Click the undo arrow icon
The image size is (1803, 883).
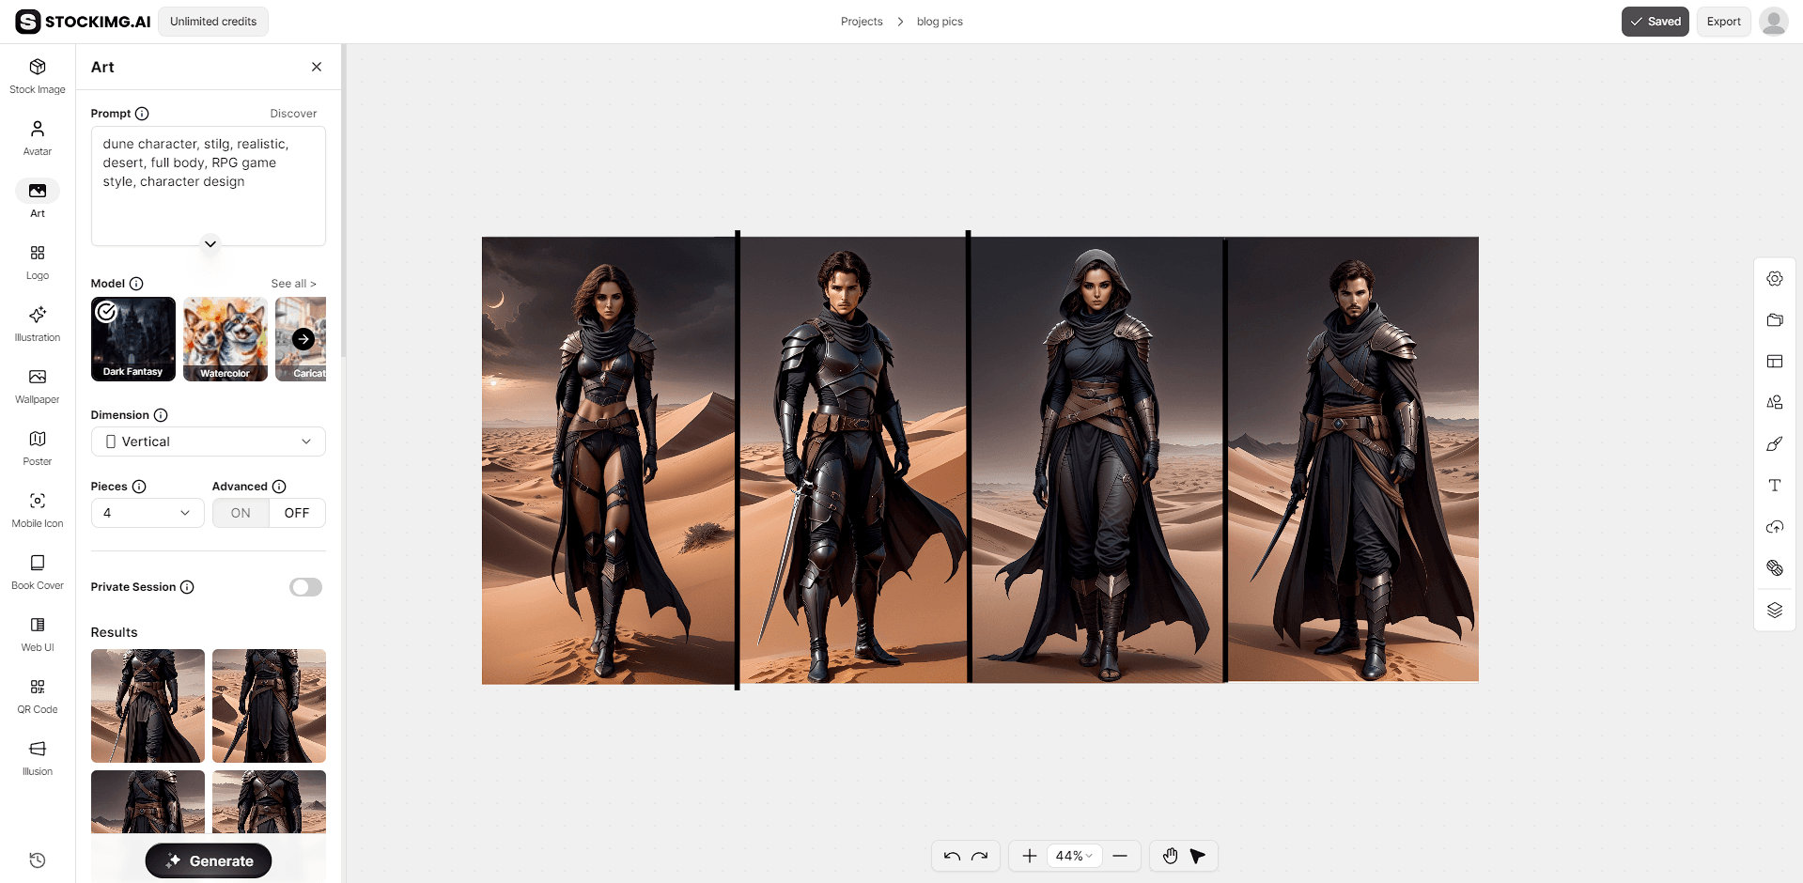click(952, 856)
